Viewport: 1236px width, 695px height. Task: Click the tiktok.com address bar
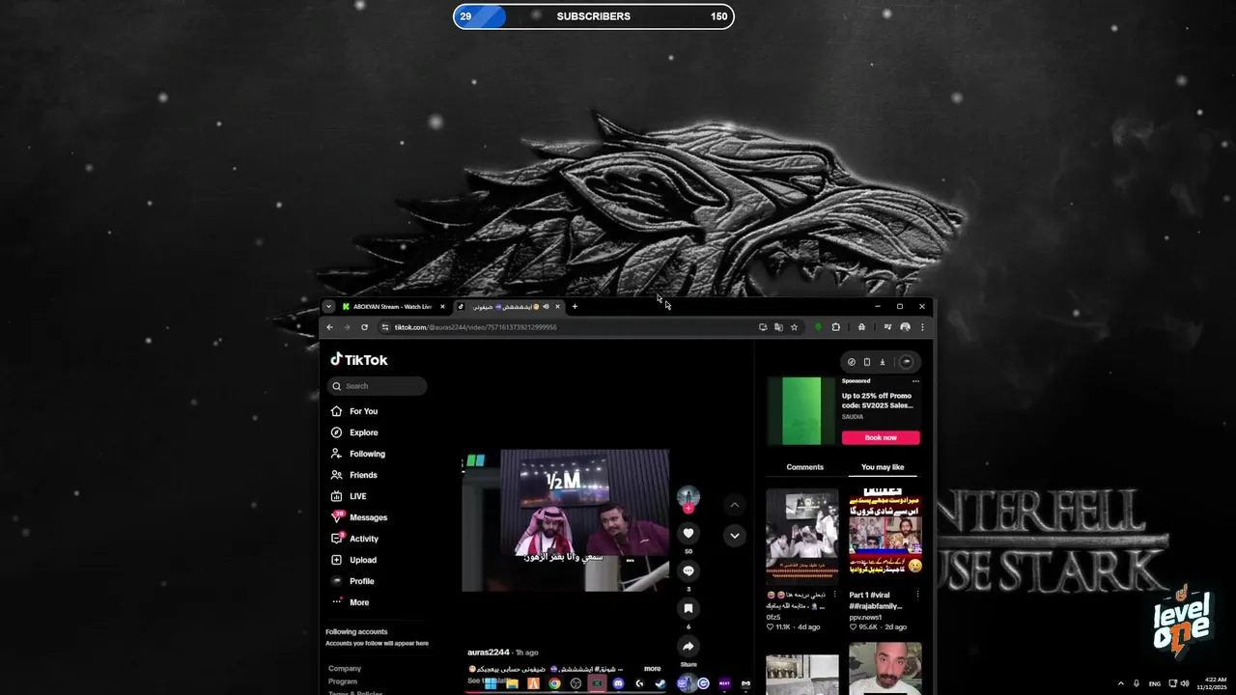(x=570, y=327)
